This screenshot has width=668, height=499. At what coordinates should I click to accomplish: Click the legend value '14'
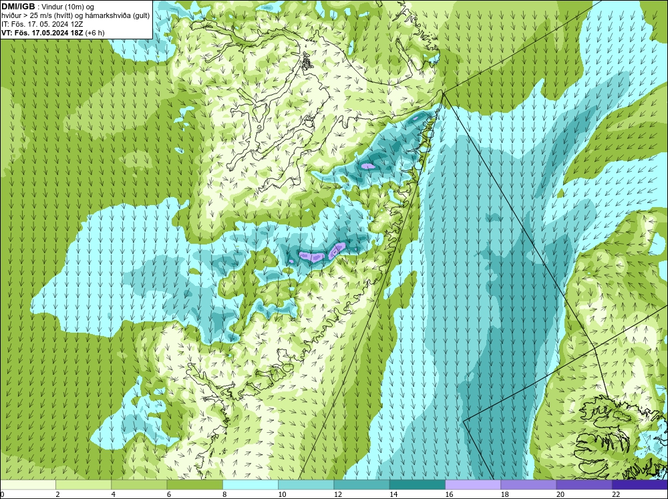click(x=393, y=494)
